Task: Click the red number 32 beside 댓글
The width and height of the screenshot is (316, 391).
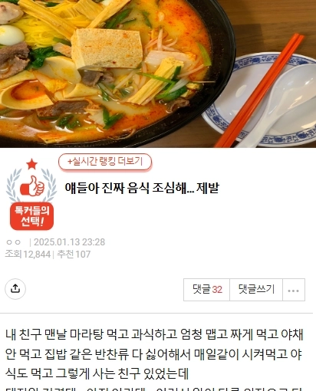Action: 217,290
